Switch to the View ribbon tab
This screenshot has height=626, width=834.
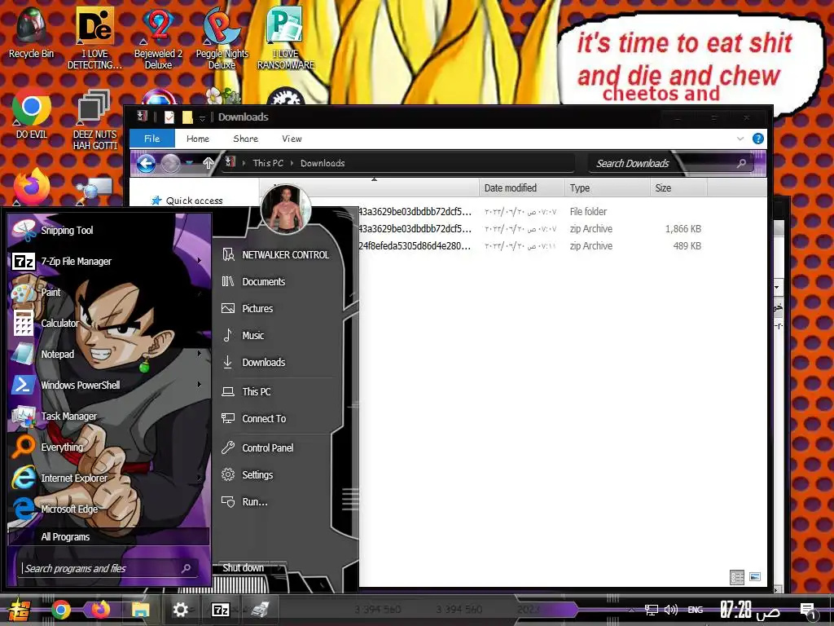click(292, 139)
